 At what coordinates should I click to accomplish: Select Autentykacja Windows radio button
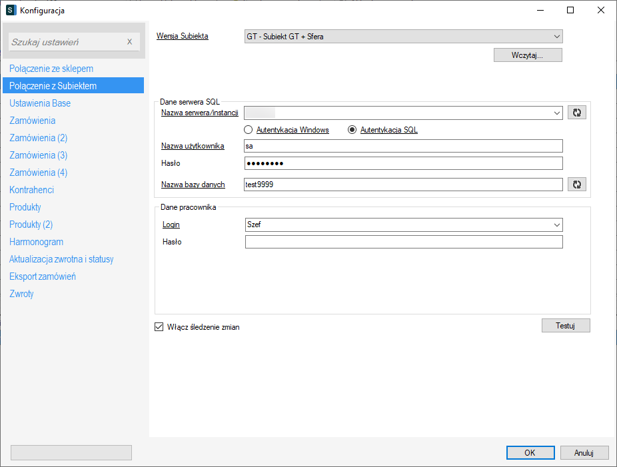249,130
